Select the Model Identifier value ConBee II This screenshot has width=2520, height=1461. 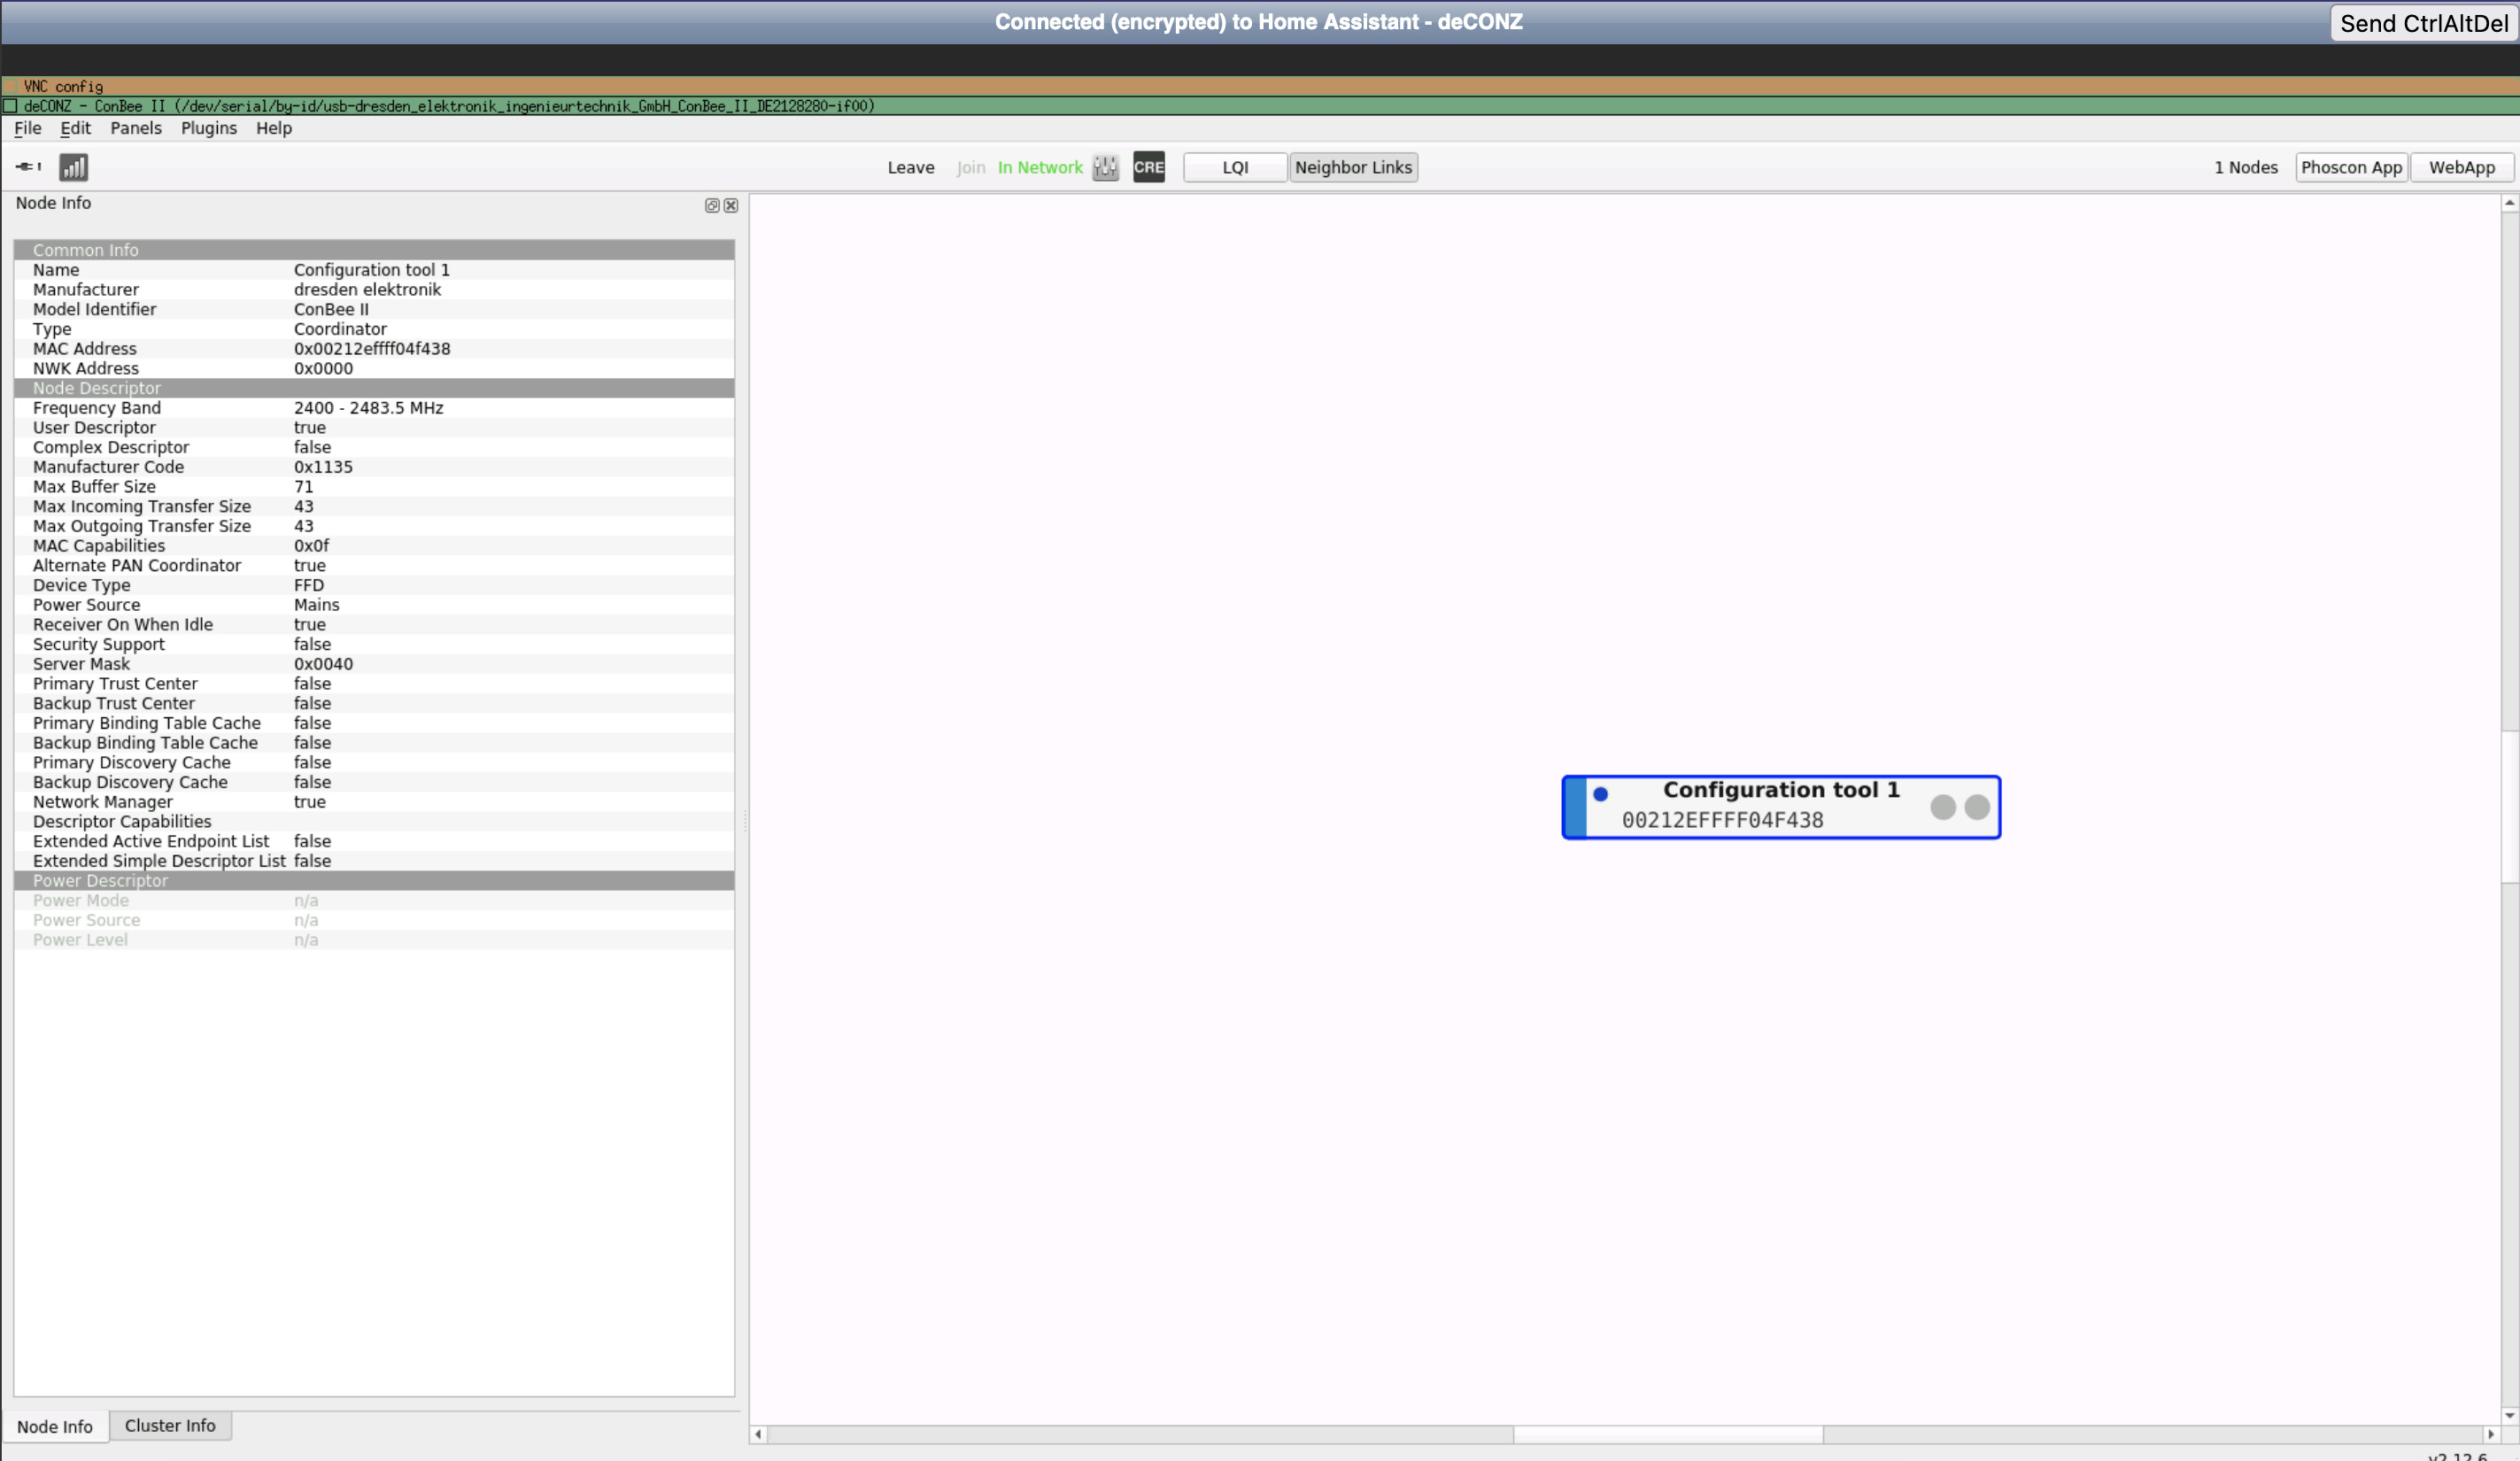(x=331, y=309)
